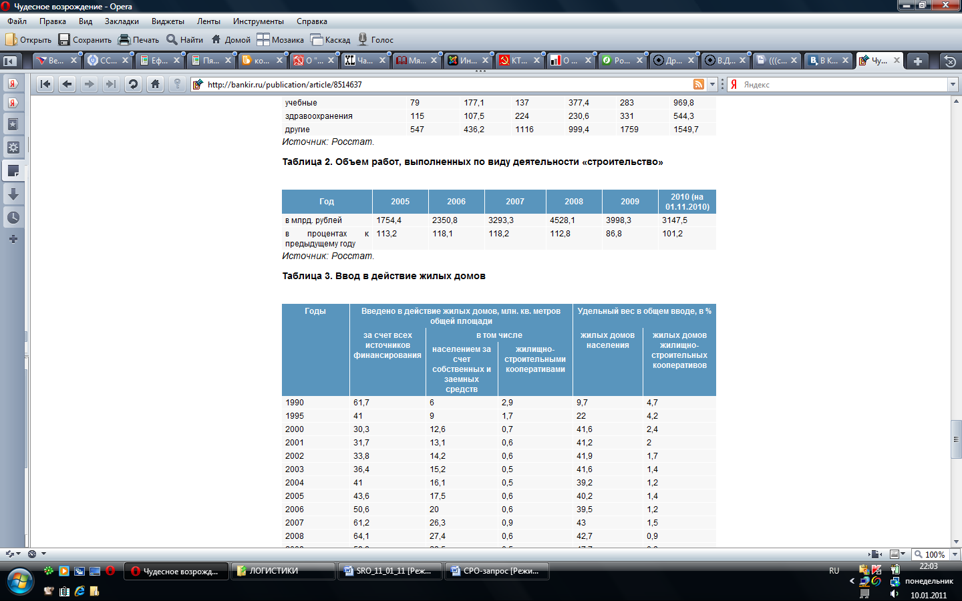Click the Tile (Мозаика) toolbar button
Screen dimensions: 962x601
click(x=281, y=39)
